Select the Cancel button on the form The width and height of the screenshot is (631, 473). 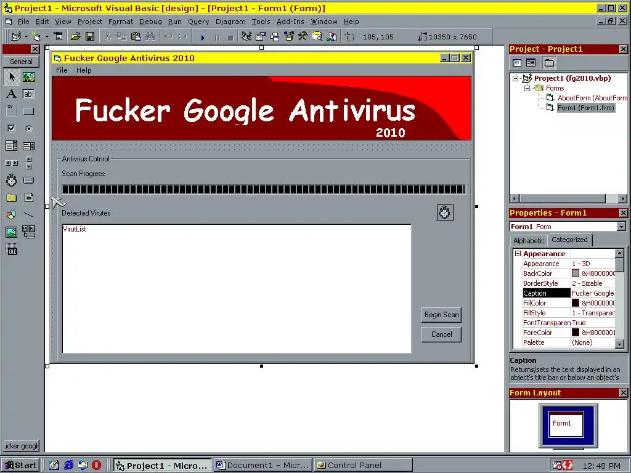click(441, 334)
